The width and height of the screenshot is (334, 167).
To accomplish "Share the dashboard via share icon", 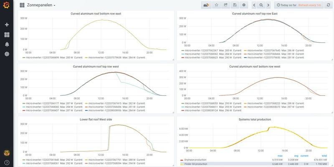I will pyautogui.click(x=225, y=5).
